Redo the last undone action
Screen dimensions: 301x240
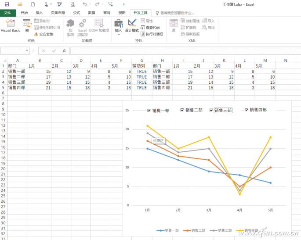97,4
